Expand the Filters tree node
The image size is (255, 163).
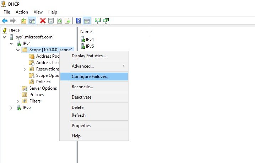(x=18, y=101)
